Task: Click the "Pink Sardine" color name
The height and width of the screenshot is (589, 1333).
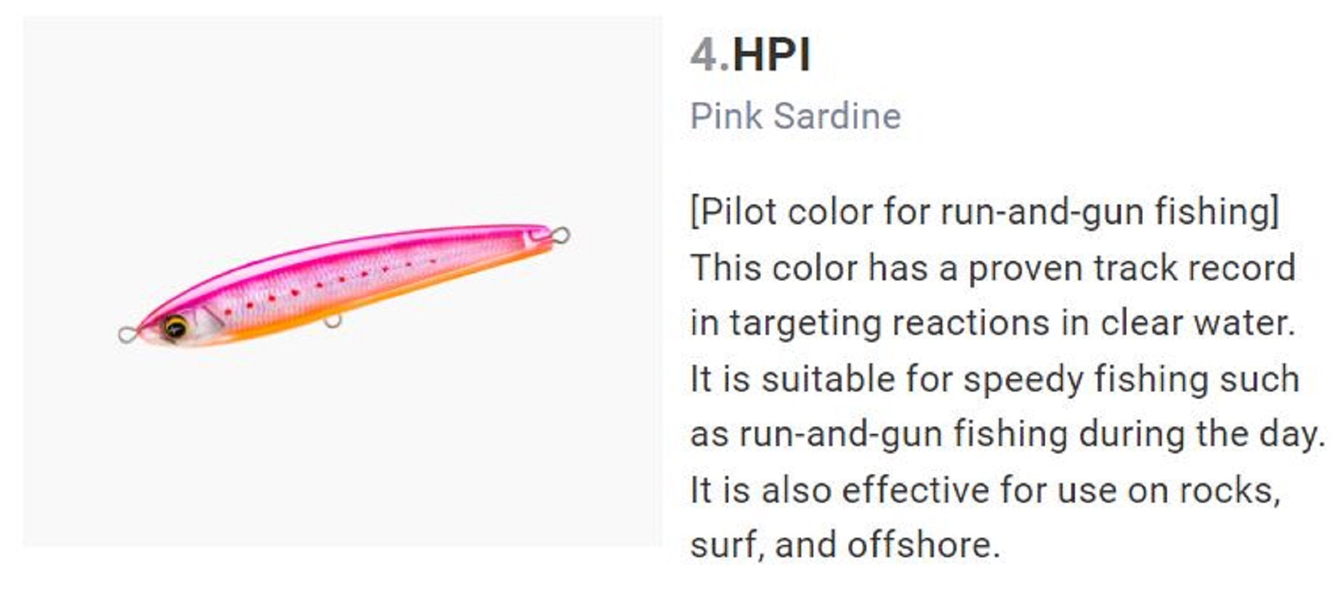Action: click(x=795, y=116)
